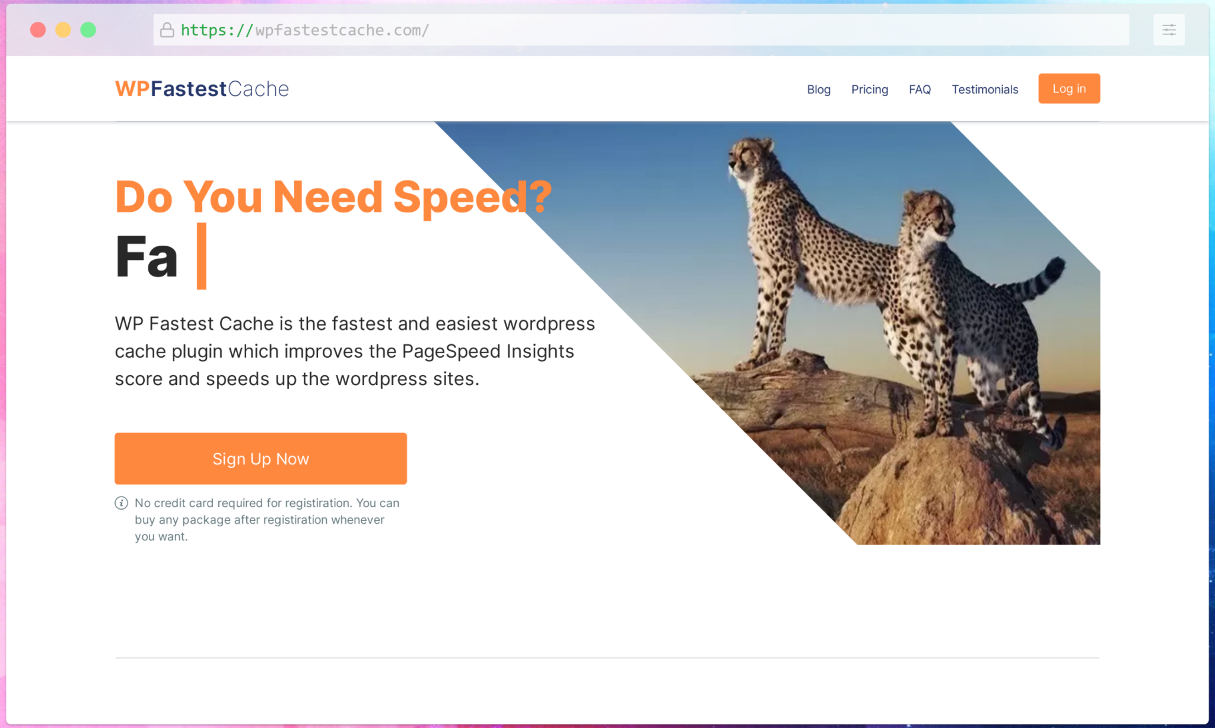The height and width of the screenshot is (728, 1215).
Task: Click the animated 'Fa' typing text
Action: click(147, 257)
